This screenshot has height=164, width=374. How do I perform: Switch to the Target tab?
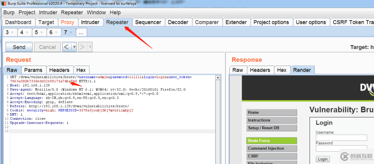46,22
